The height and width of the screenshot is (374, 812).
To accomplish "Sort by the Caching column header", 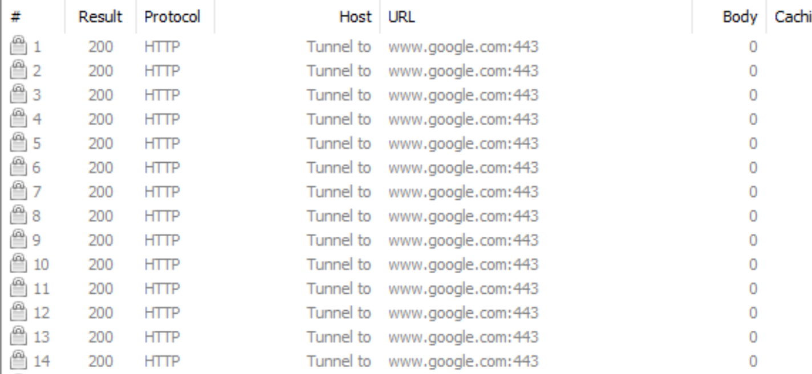I will click(790, 18).
